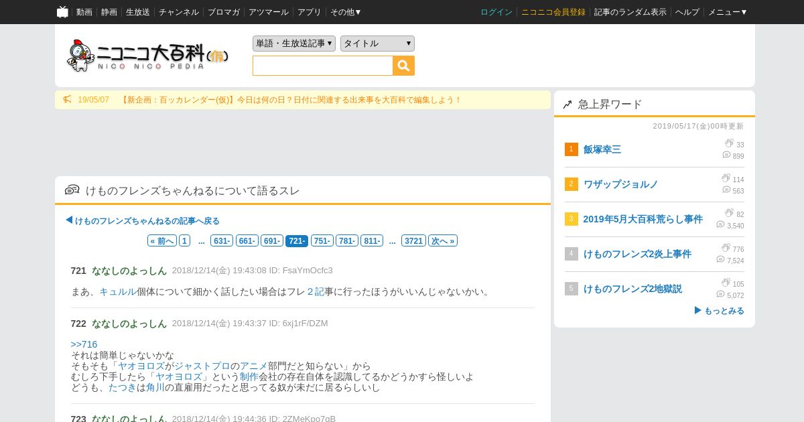Click rank 3 yellow badge
Screen dimensions: 804x422
click(x=571, y=219)
